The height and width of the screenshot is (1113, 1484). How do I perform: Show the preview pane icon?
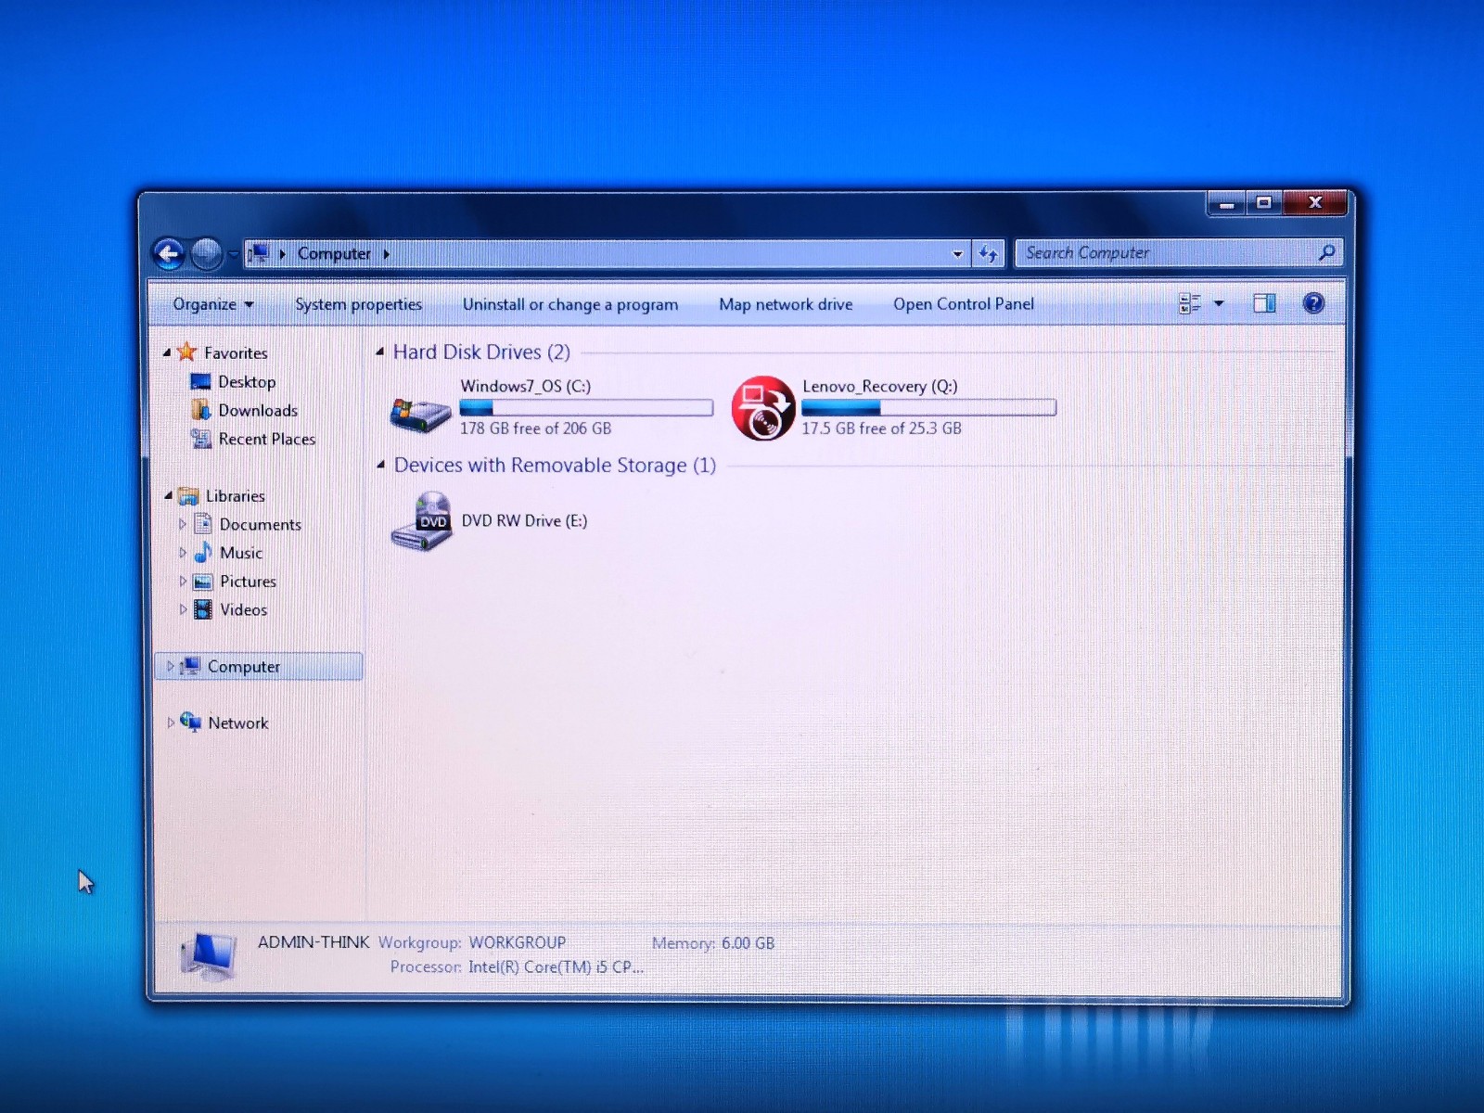(1264, 303)
